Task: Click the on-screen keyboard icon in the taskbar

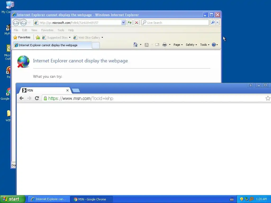Action: click(x=232, y=199)
